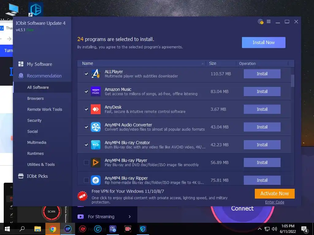Click the AnyDesk red app icon
314x235 pixels.
[96, 109]
